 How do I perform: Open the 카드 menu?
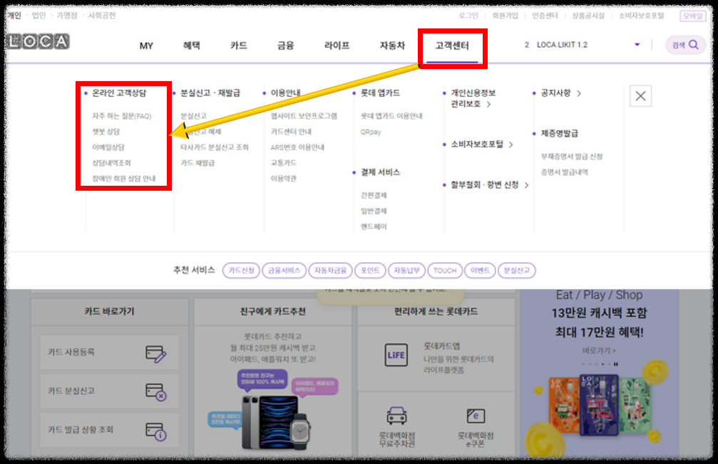click(x=237, y=44)
